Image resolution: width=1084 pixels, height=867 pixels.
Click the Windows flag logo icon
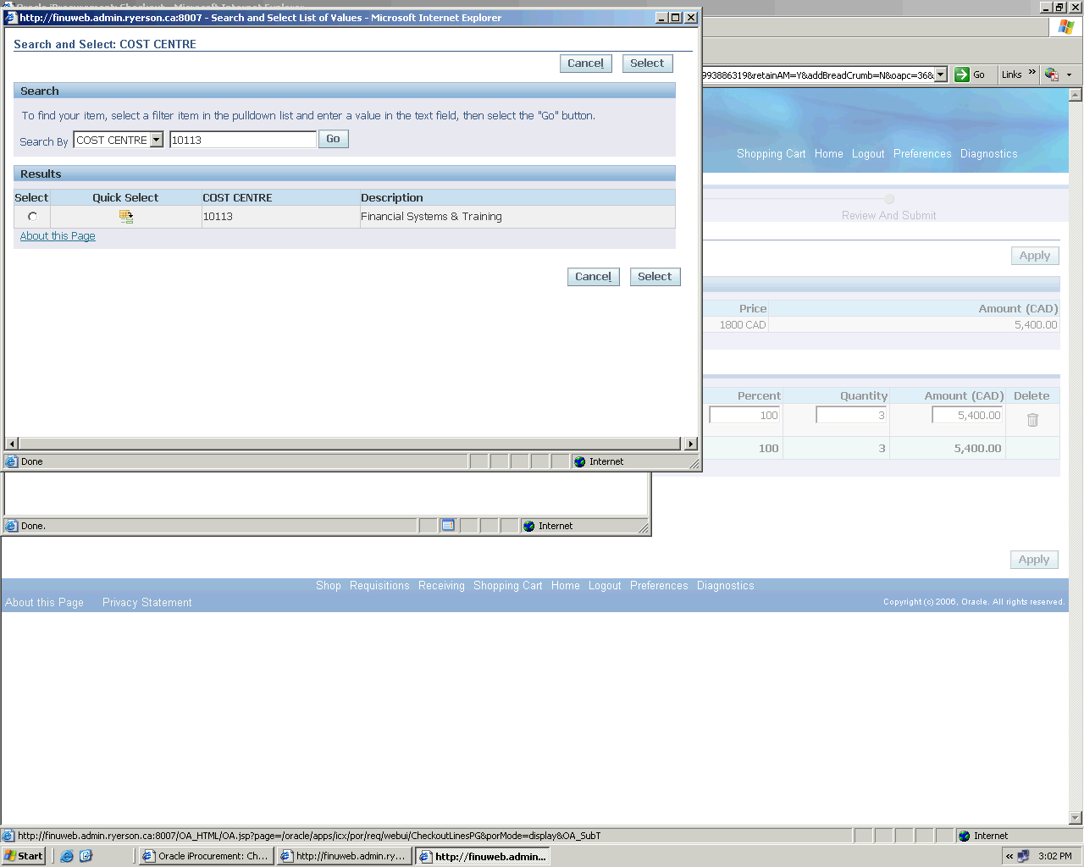pos(1065,27)
